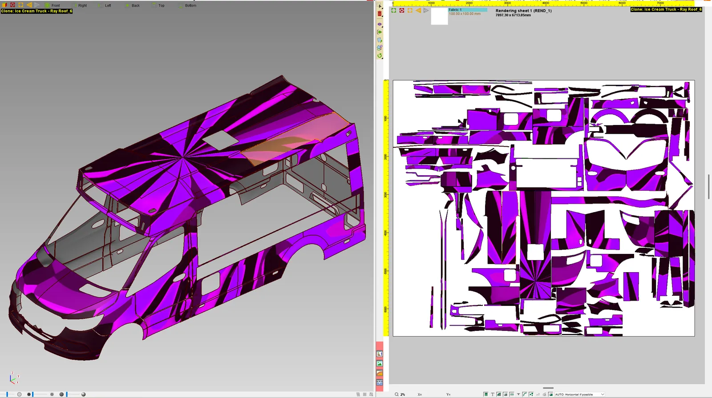Click the white Fabric 1 swatch
Image resolution: width=712 pixels, height=398 pixels.
439,16
